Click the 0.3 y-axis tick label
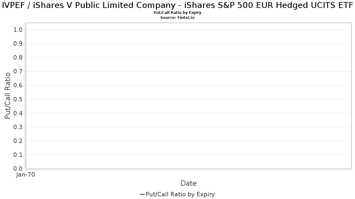Image resolution: width=355 pixels, height=199 pixels. coord(18,127)
